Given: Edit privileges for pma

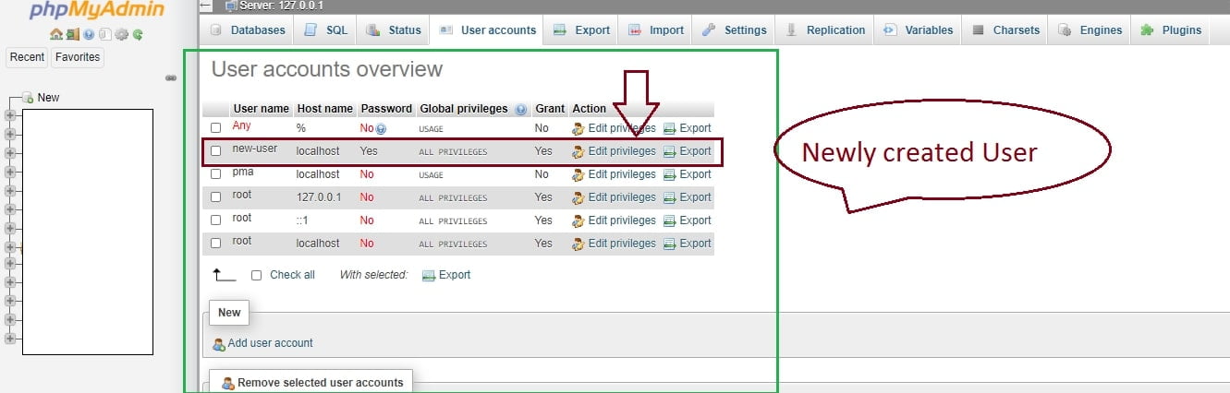Looking at the screenshot, I should click(614, 174).
